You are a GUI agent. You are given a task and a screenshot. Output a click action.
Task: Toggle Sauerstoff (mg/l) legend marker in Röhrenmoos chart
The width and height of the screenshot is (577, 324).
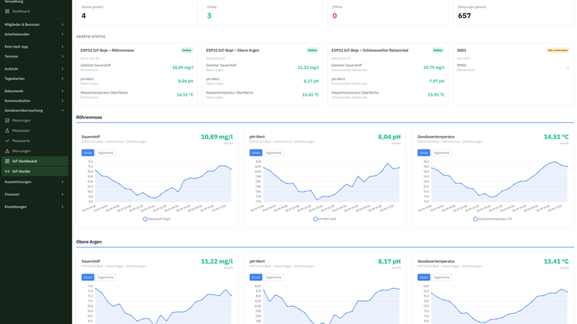pos(145,219)
